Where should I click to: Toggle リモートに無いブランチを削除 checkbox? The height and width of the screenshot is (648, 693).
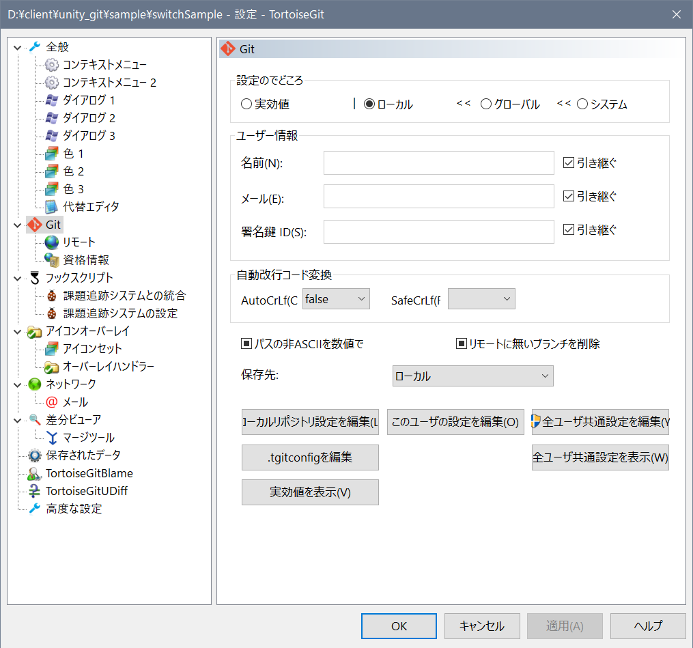pos(461,344)
